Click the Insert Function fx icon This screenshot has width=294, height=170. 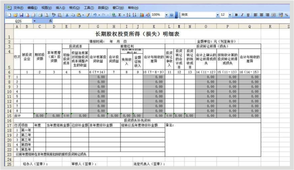tap(50, 21)
